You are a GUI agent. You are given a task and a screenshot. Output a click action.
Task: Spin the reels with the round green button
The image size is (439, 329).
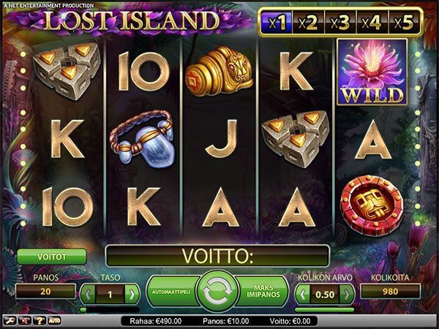coord(217,291)
